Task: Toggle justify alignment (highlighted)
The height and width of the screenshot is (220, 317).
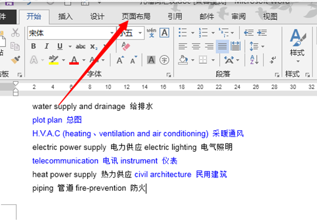Action: tap(222, 46)
